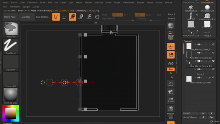Collapse the Subtool palette header
Image resolution: width=220 pixels, height=124 pixels.
click(x=188, y=41)
